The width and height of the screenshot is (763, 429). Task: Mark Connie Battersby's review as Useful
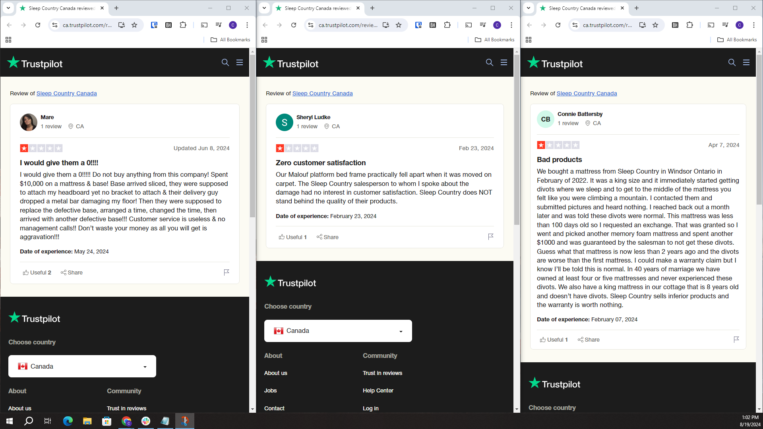(x=554, y=340)
